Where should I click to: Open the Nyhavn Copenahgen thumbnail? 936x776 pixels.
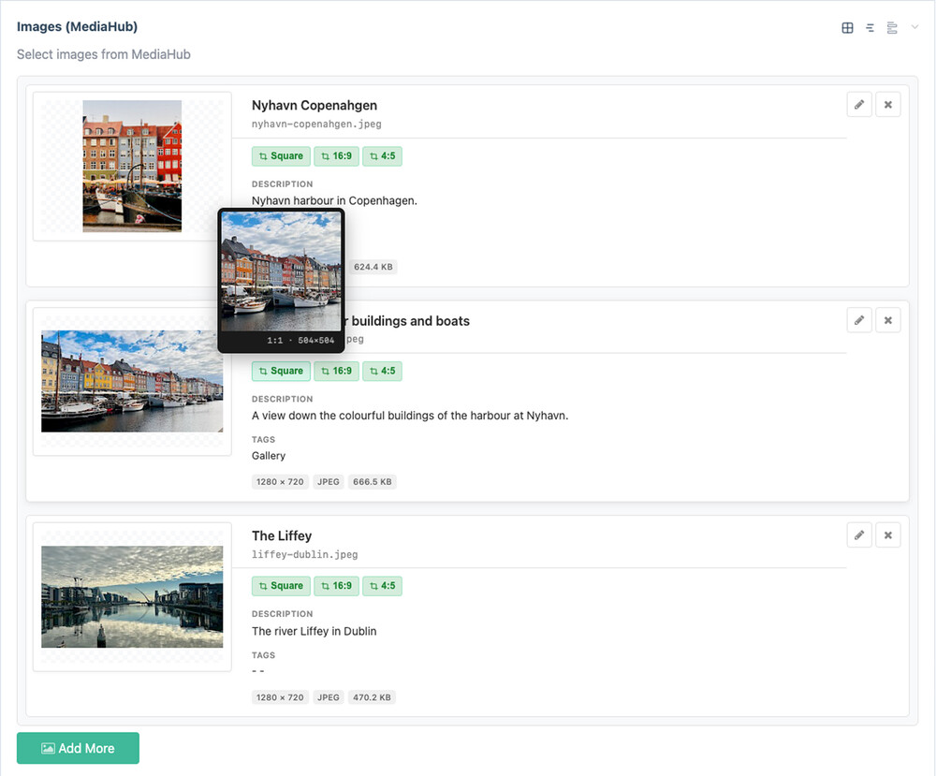coord(132,166)
